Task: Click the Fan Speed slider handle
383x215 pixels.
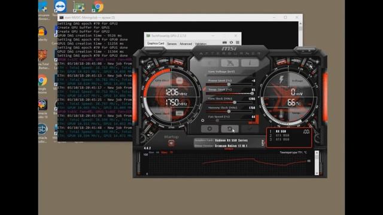Action: 217,121
